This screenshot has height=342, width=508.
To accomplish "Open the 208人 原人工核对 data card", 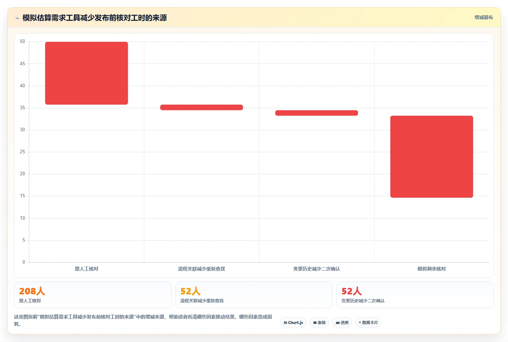I will [x=93, y=295].
